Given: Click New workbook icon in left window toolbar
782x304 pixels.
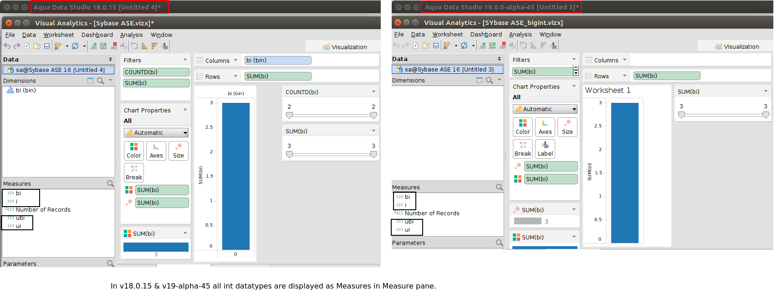Looking at the screenshot, I should tap(27, 46).
